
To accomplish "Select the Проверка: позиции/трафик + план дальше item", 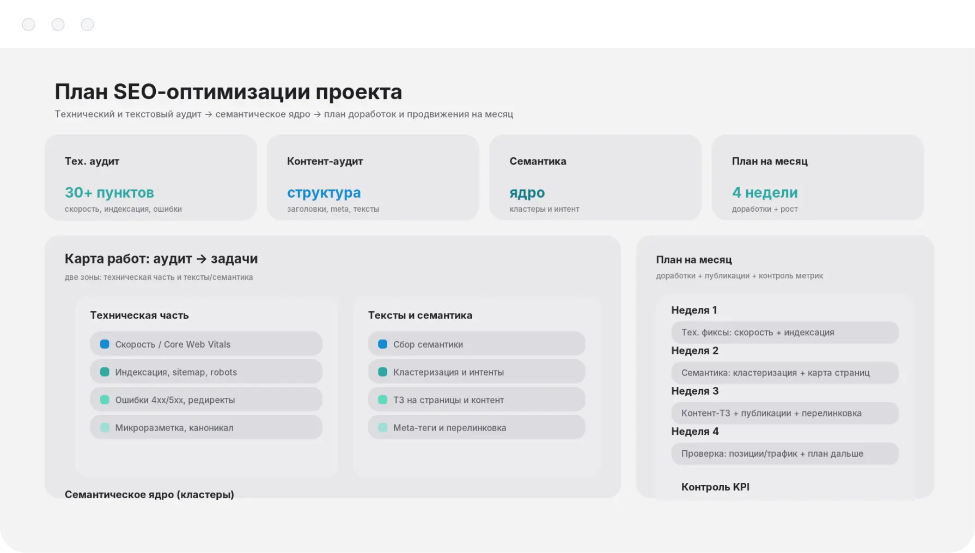I will [784, 453].
